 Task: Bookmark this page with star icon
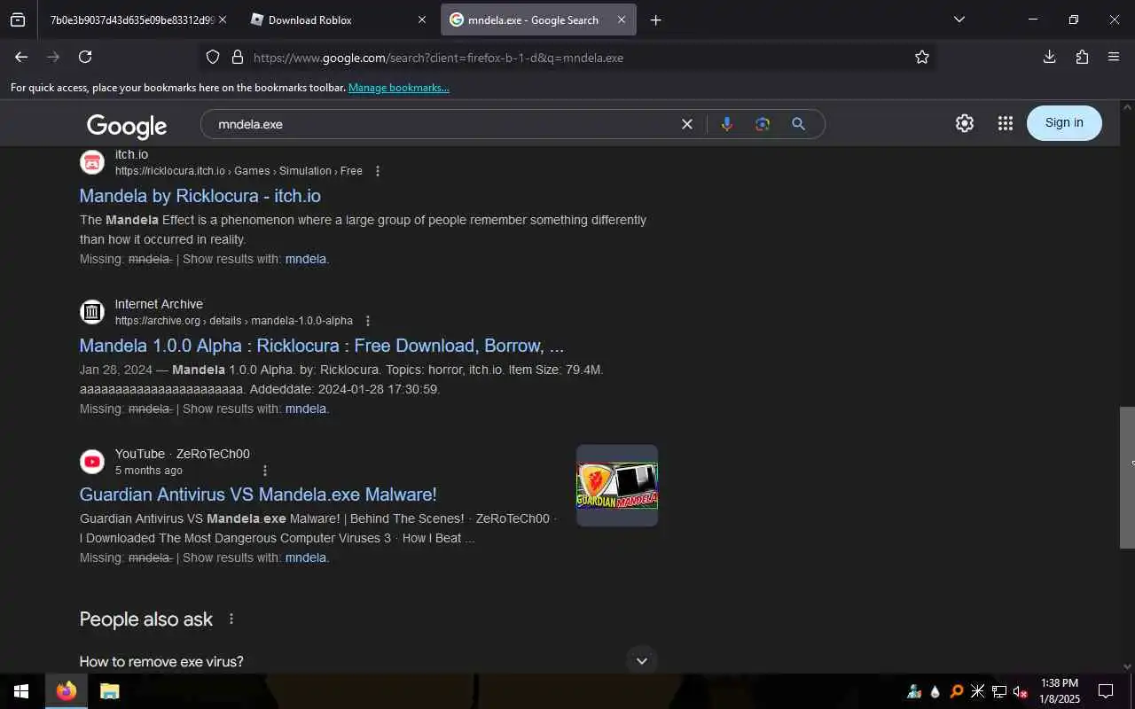pyautogui.click(x=922, y=58)
